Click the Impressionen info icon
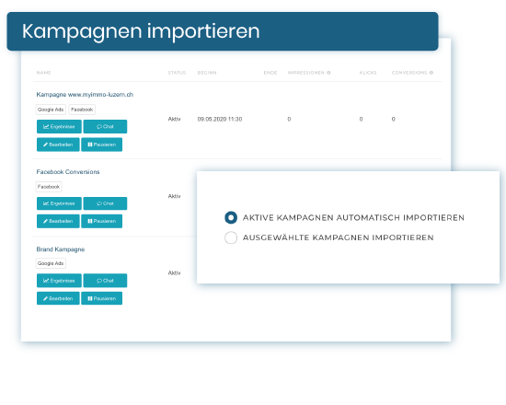 (328, 73)
